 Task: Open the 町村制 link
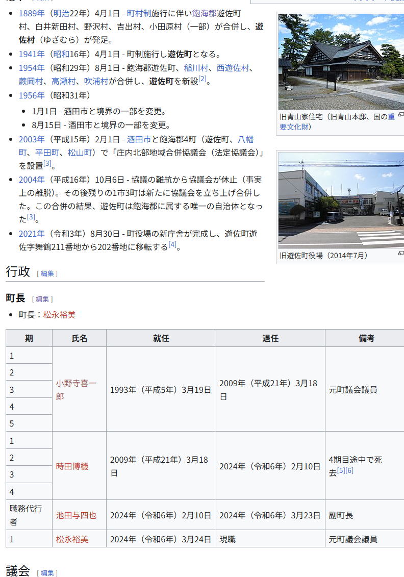tap(139, 13)
